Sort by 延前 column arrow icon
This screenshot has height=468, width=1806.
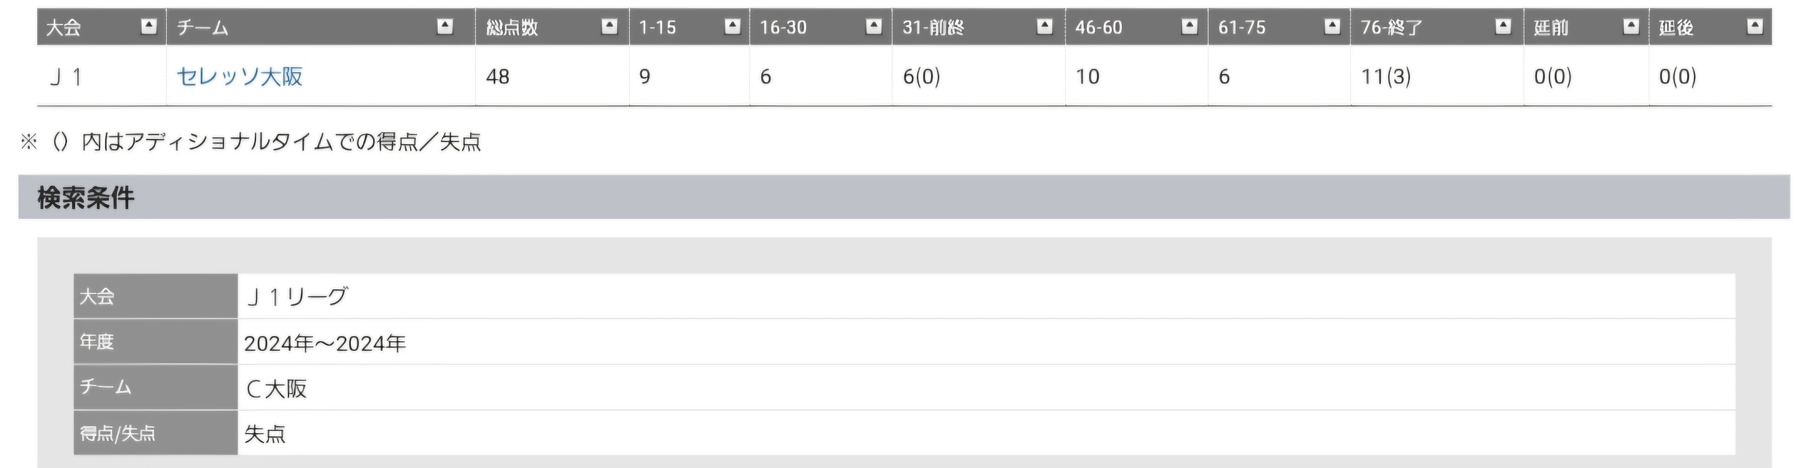[x=1631, y=27]
